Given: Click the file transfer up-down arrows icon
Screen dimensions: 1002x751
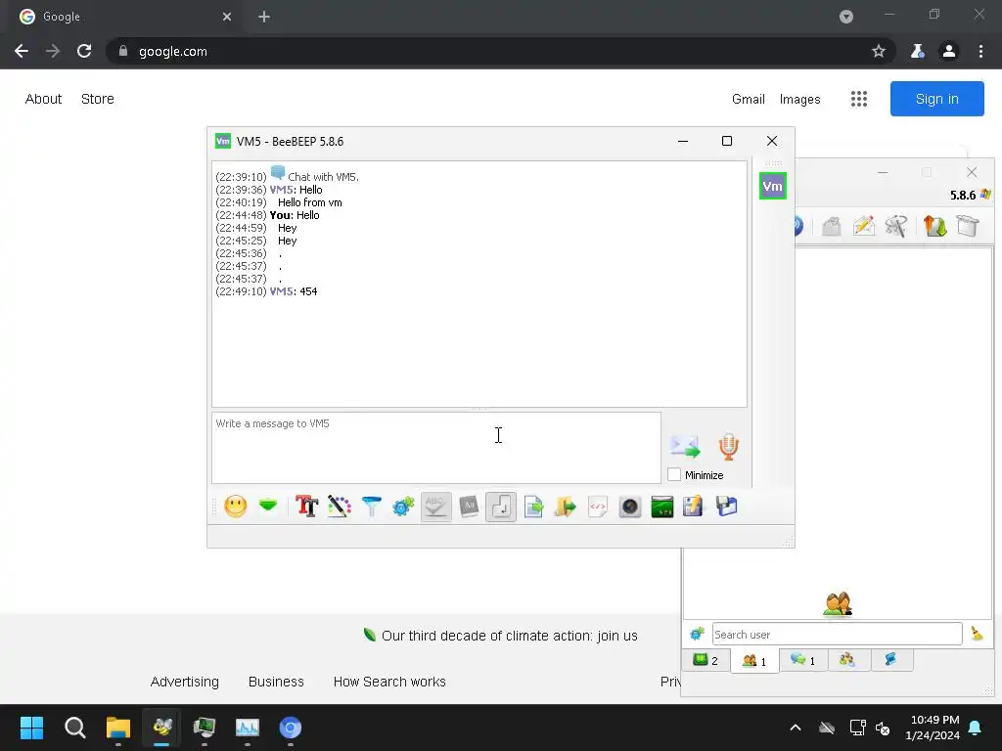Looking at the screenshot, I should click(934, 226).
